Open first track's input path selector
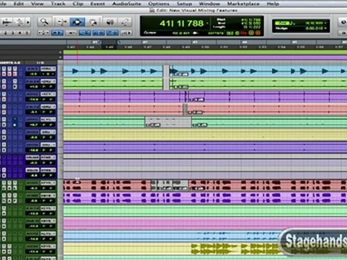The height and width of the screenshot is (260, 347). point(33,69)
